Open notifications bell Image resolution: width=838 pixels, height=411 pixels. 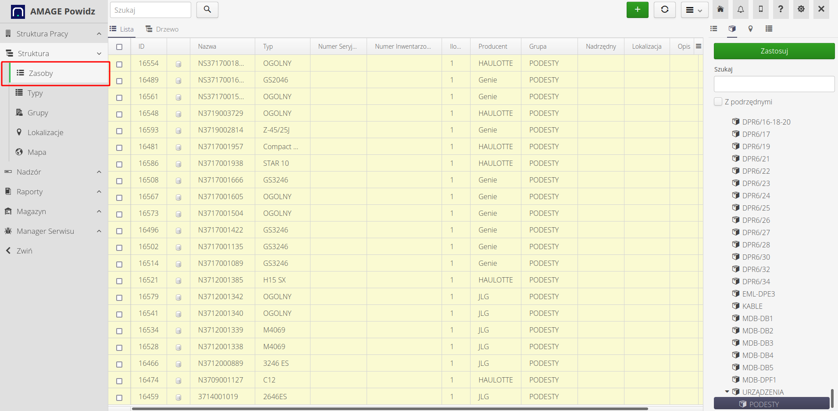coord(740,9)
